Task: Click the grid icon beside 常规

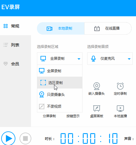Action: [6, 26]
